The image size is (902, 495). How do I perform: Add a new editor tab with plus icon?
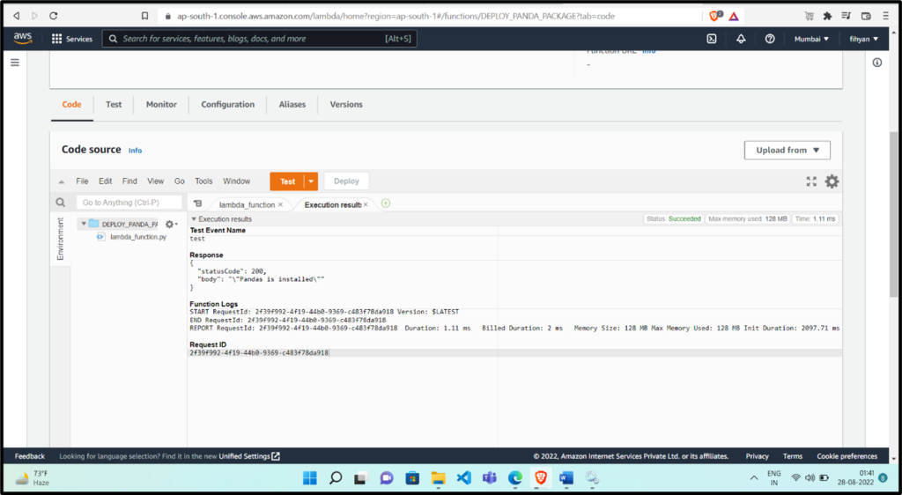(x=386, y=203)
